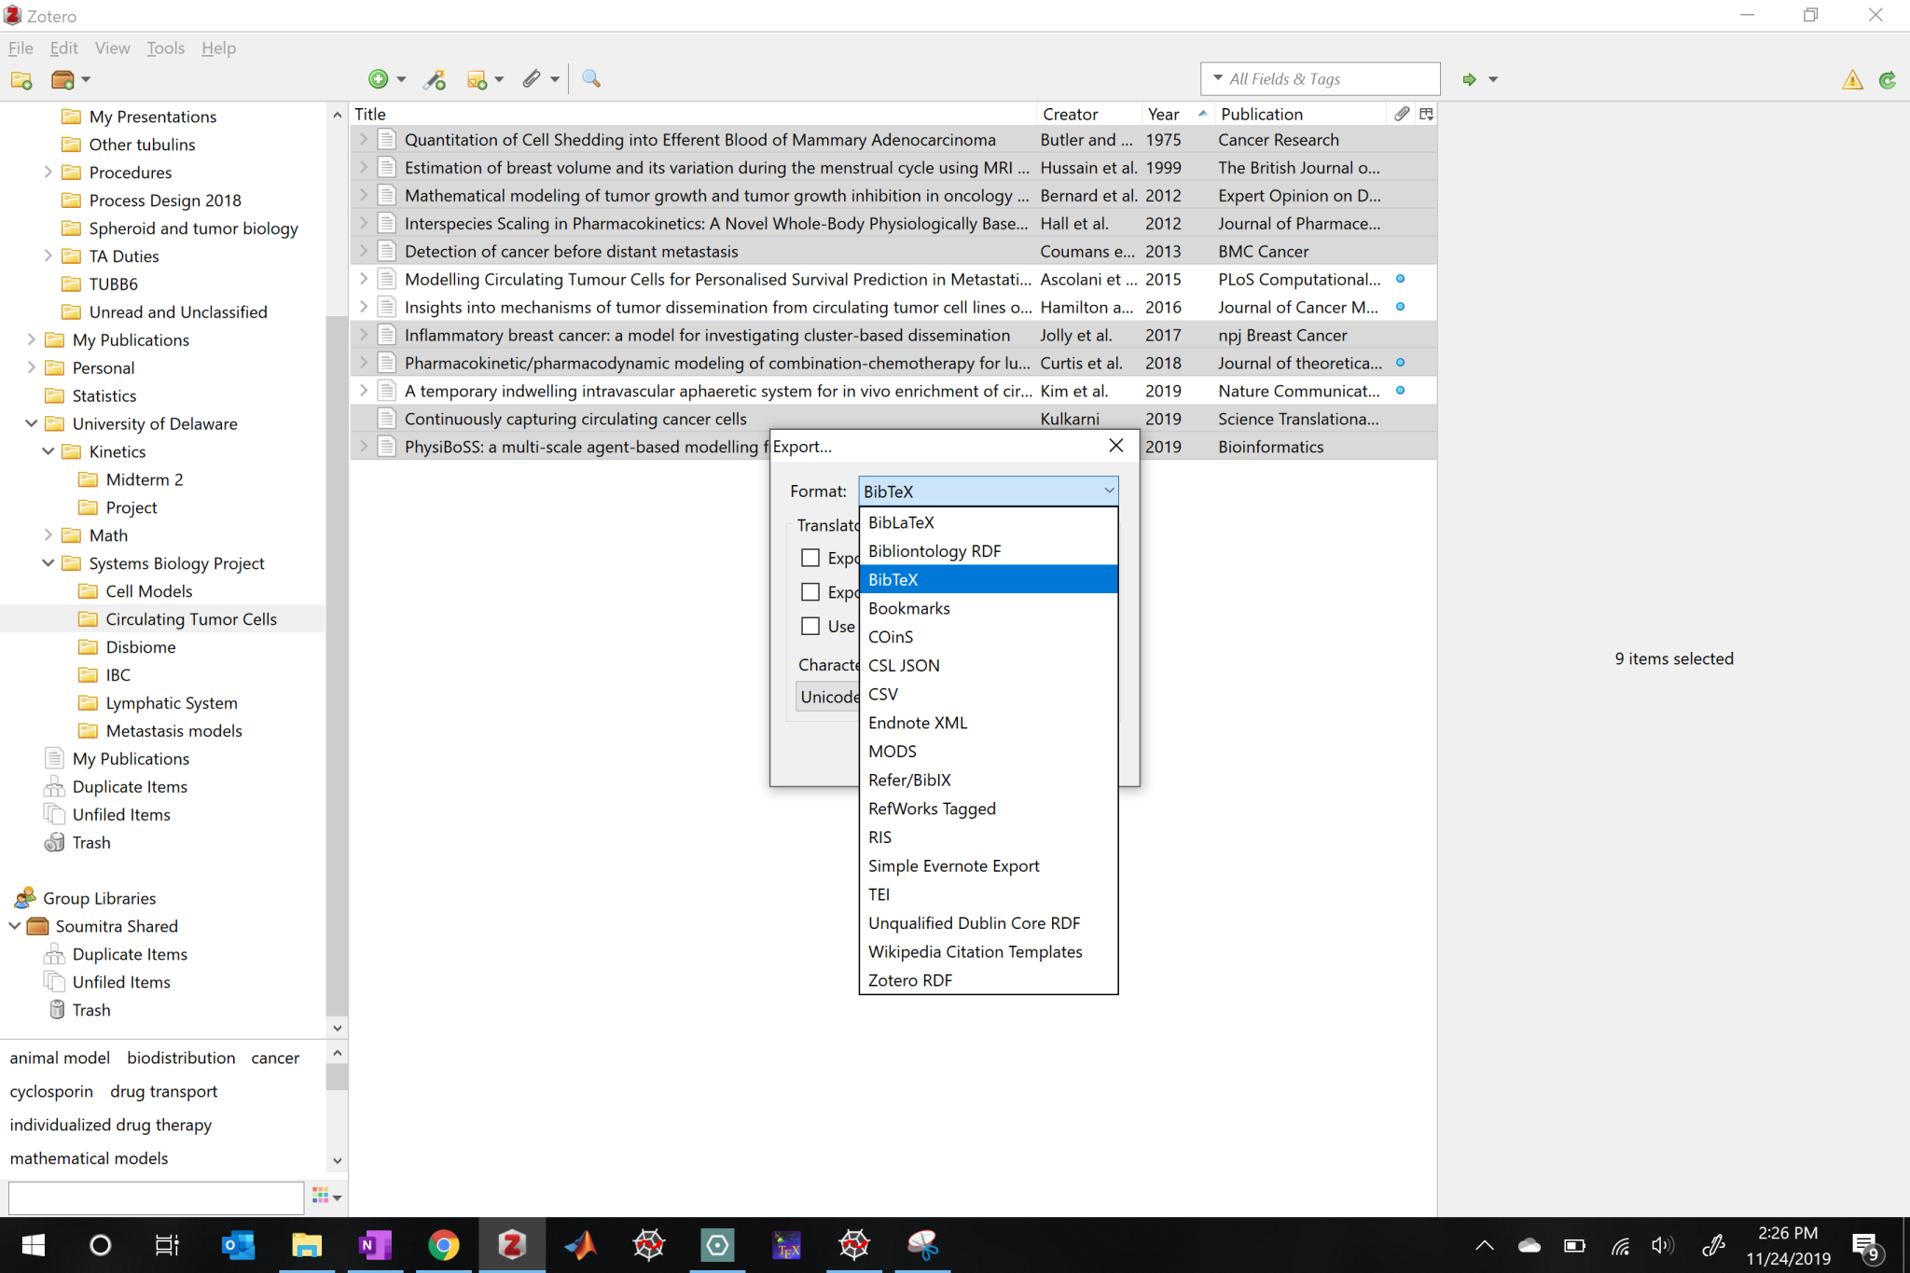Click the 'cancer' tag
Image resolution: width=1910 pixels, height=1273 pixels.
point(275,1058)
